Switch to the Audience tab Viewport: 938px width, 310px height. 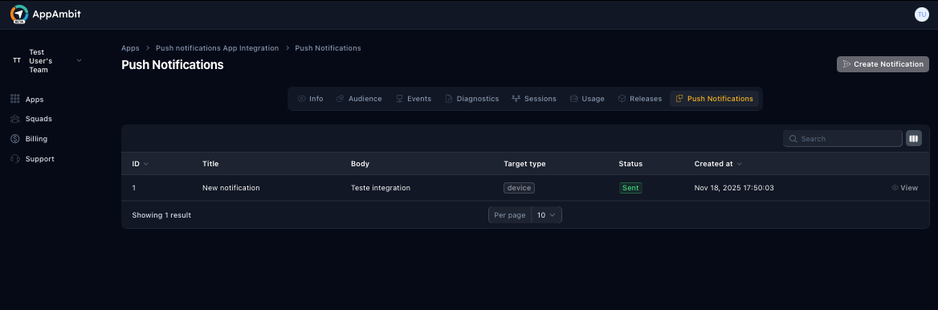[x=359, y=99]
